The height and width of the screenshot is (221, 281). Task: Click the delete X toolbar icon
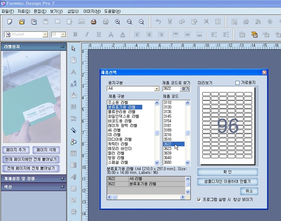coord(206,22)
